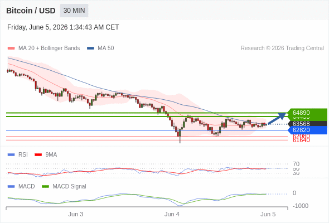329x223 pixels.
Task: Click the dark 63568 current price label
Action: [308, 124]
